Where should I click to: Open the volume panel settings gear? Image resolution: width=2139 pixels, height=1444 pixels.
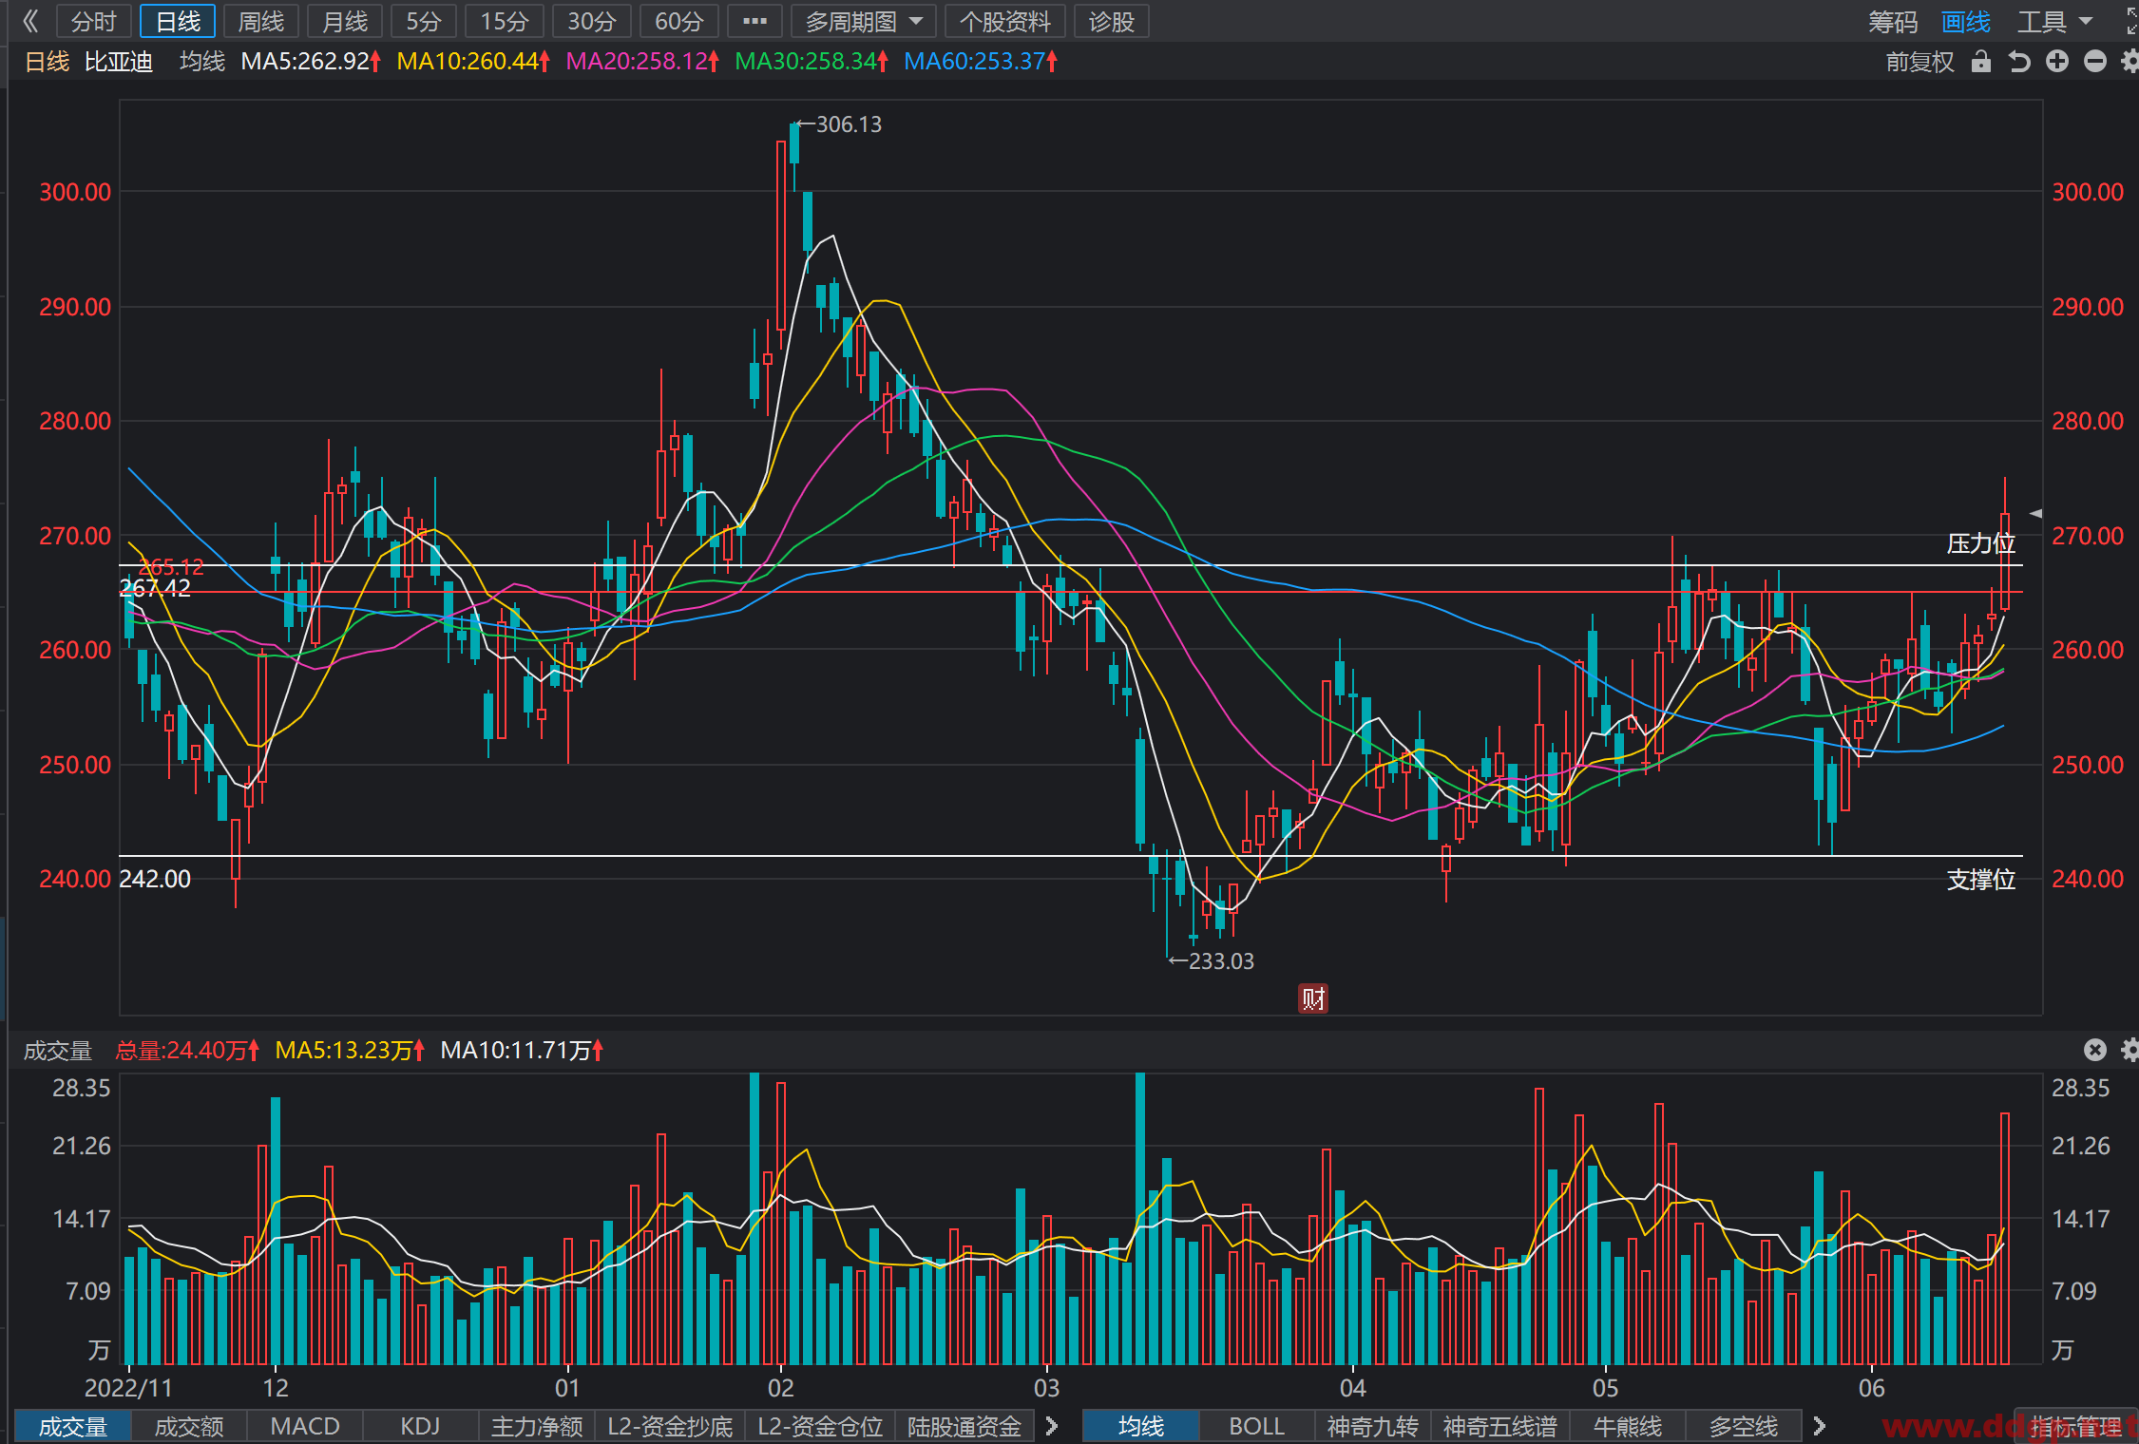[2129, 1050]
